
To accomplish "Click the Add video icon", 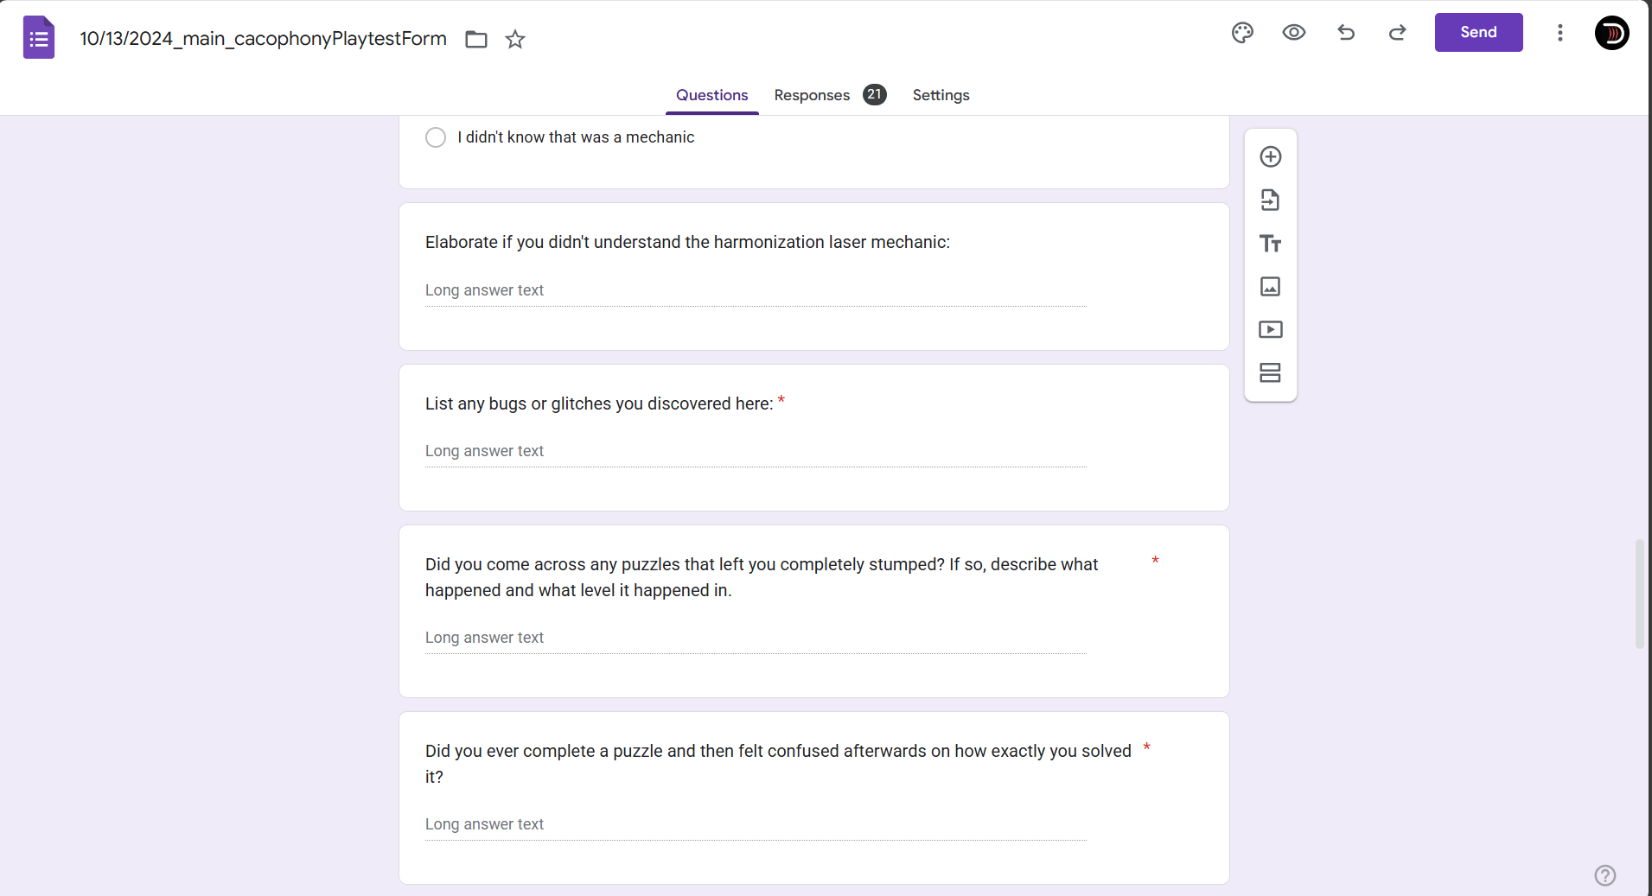I will coord(1270,329).
